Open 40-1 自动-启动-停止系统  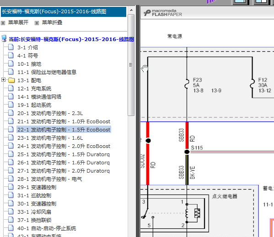(47, 228)
